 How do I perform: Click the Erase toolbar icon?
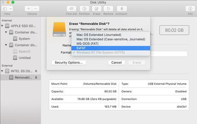pos(97,9)
